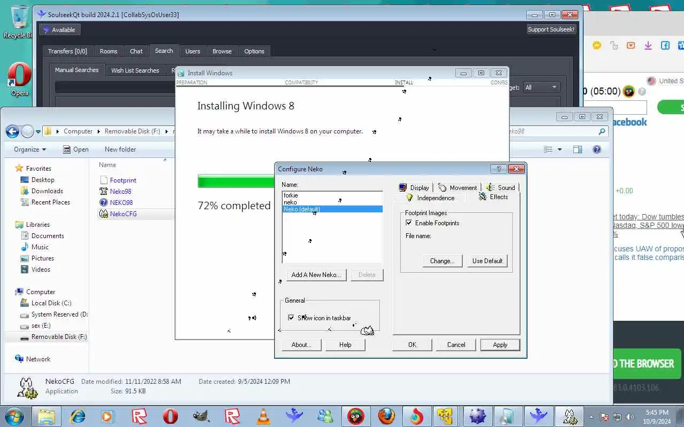Open the network tray icon
The width and height of the screenshot is (684, 427).
(618, 417)
